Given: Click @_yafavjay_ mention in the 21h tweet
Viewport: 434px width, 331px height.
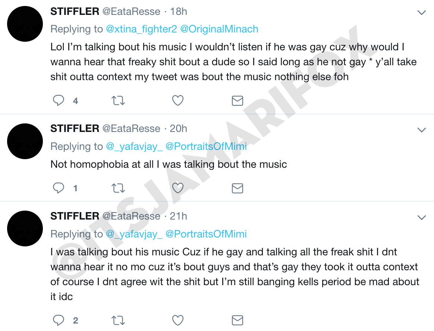Looking at the screenshot, I should [x=134, y=234].
